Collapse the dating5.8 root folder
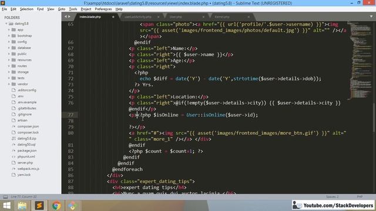 pyautogui.click(x=6, y=23)
